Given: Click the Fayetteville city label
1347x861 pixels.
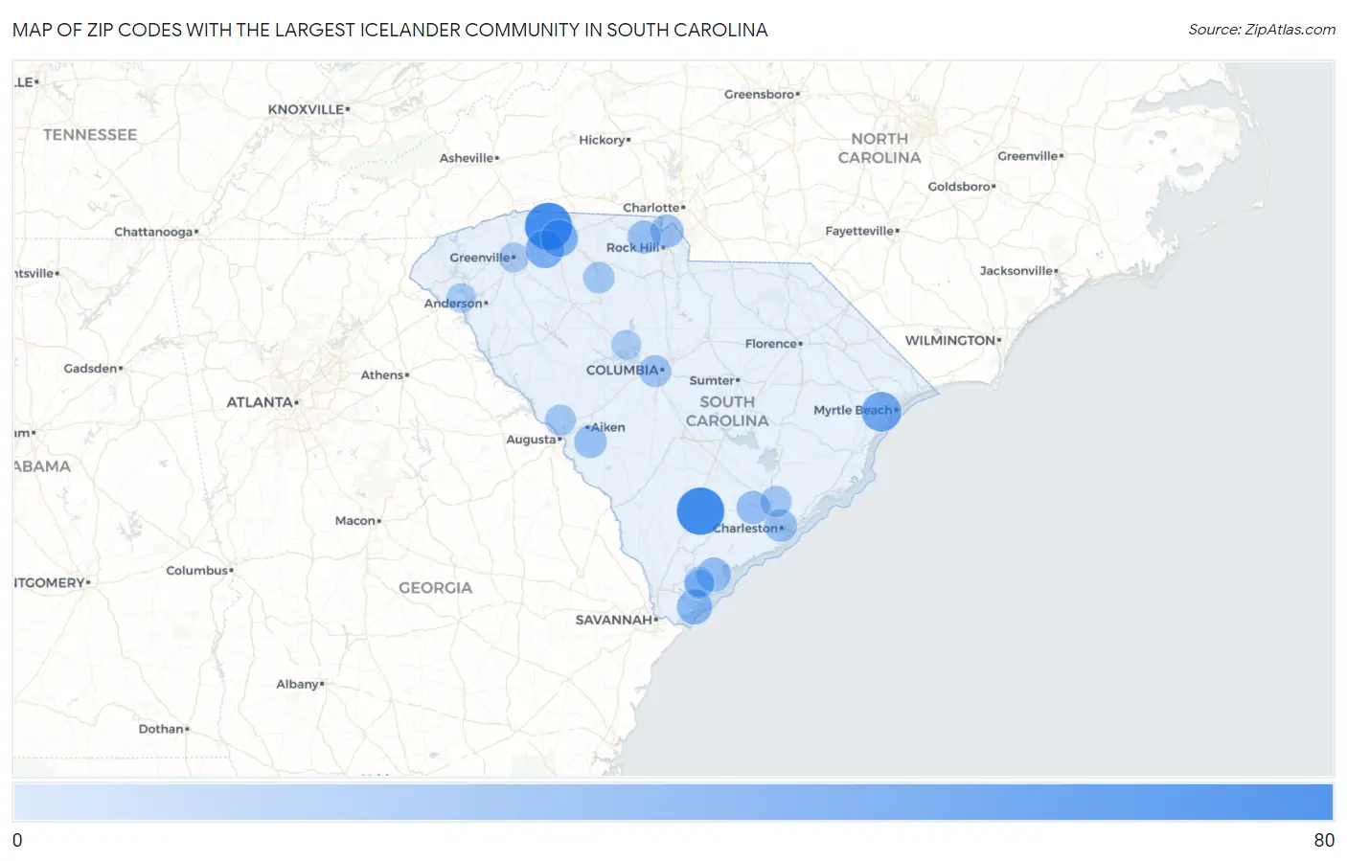Looking at the screenshot, I should point(859,231).
